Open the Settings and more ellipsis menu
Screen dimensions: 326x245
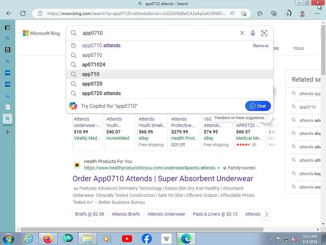click(x=317, y=13)
